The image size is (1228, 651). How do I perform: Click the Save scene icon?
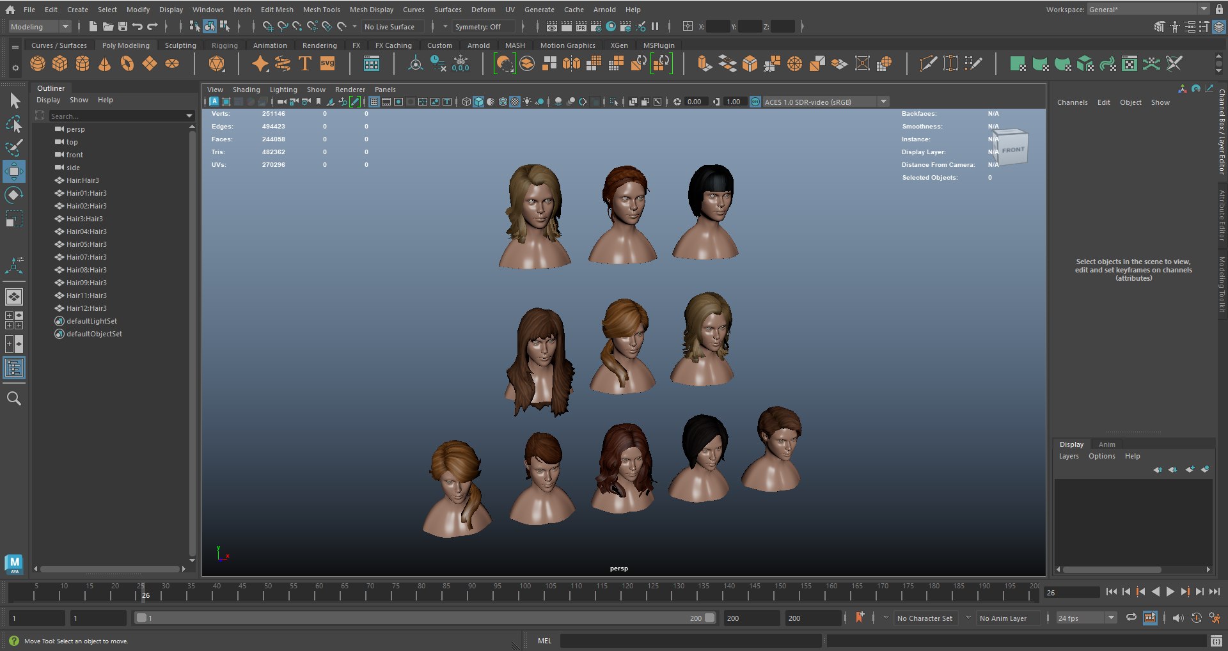[123, 26]
